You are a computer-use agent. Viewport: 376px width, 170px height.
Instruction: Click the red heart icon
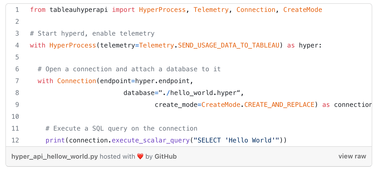pyautogui.click(x=140, y=157)
